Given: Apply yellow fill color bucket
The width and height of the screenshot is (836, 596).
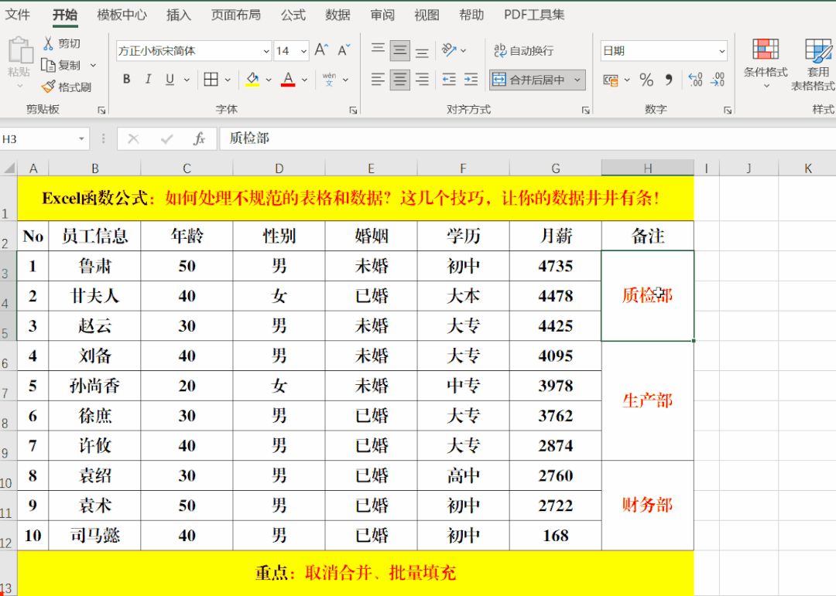Looking at the screenshot, I should (x=252, y=80).
